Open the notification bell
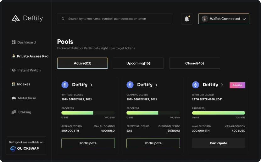 click(187, 19)
